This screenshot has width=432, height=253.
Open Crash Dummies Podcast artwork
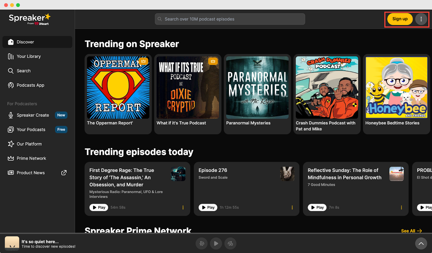[x=327, y=87]
